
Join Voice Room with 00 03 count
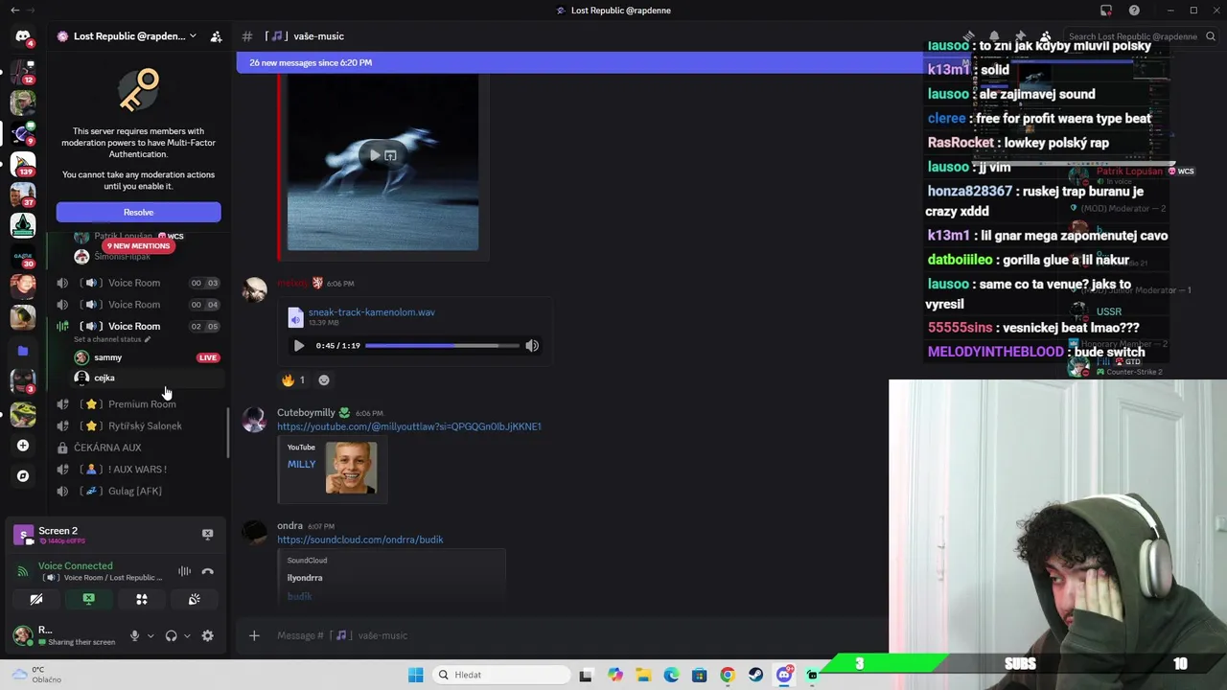pos(137,283)
